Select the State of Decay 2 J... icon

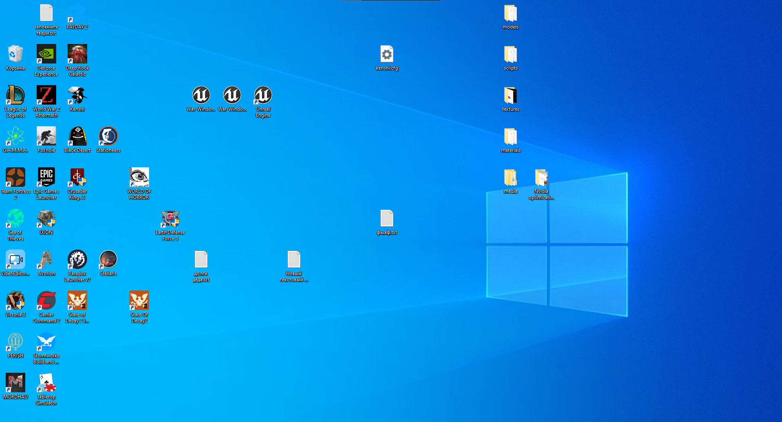click(x=77, y=307)
